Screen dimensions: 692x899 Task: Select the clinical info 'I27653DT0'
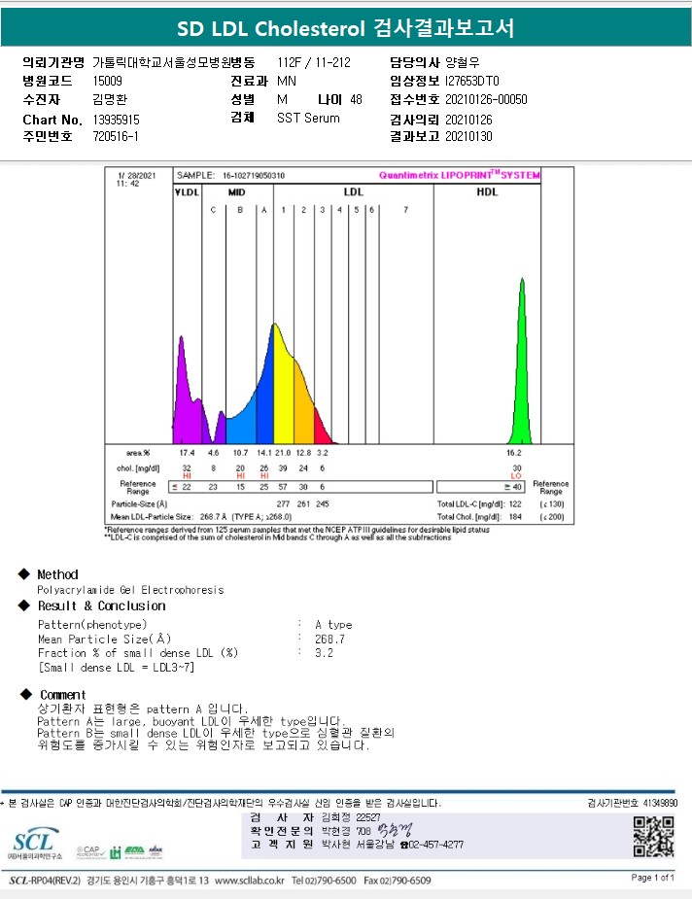pyautogui.click(x=471, y=81)
